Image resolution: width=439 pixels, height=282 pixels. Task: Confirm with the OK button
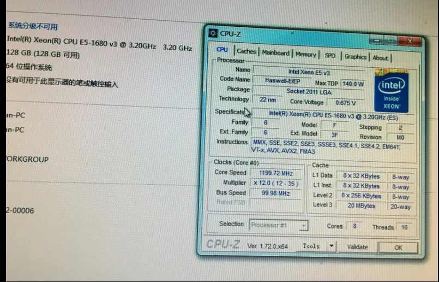pos(398,248)
